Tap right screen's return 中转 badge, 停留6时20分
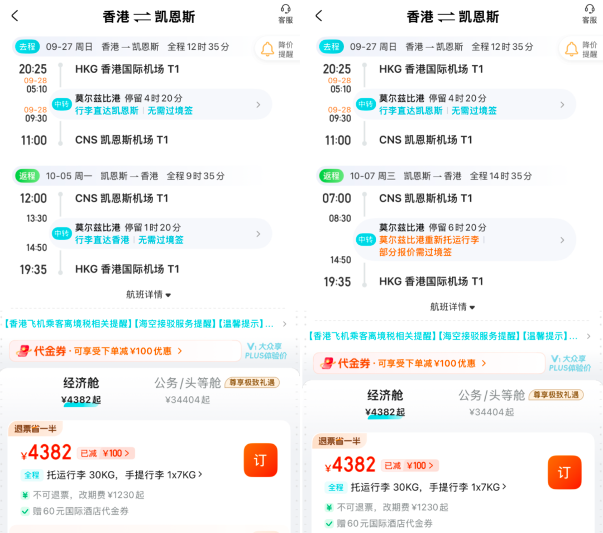This screenshot has width=603, height=533. pyautogui.click(x=365, y=240)
